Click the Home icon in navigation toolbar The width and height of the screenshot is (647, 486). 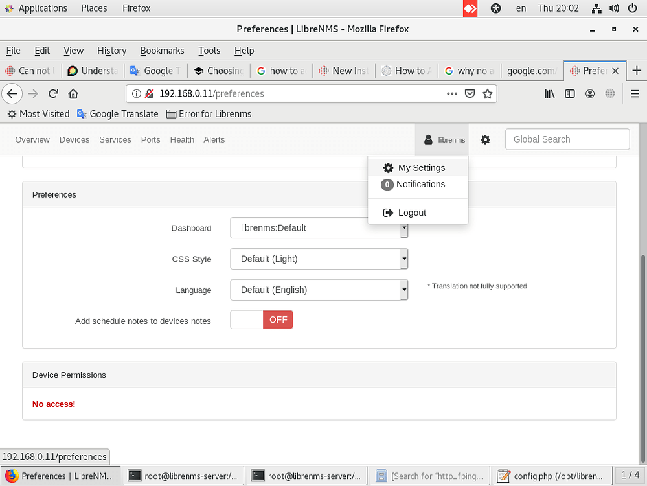73,93
